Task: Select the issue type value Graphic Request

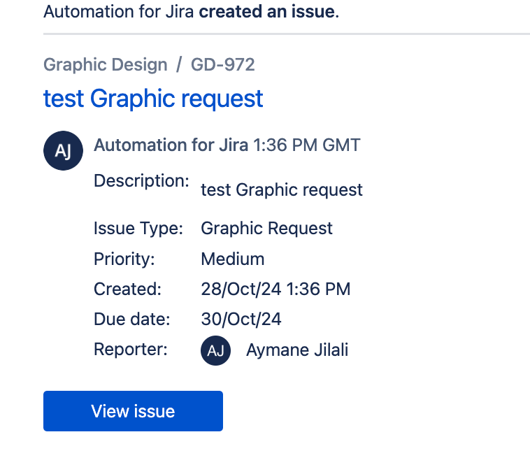Action: tap(266, 229)
